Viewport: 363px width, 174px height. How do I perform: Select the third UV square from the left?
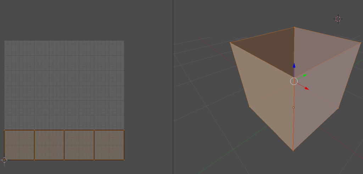point(79,145)
